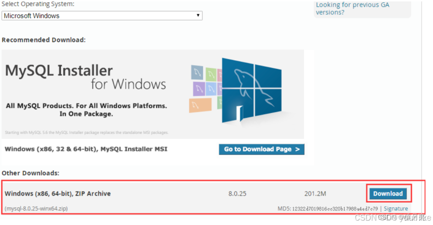Click the Download button for ZIP Archive
This screenshot has width=433, height=225.
(388, 193)
